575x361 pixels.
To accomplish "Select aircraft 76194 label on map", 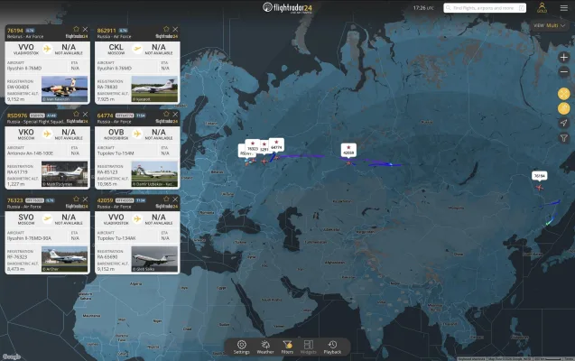I will pyautogui.click(x=540, y=176).
